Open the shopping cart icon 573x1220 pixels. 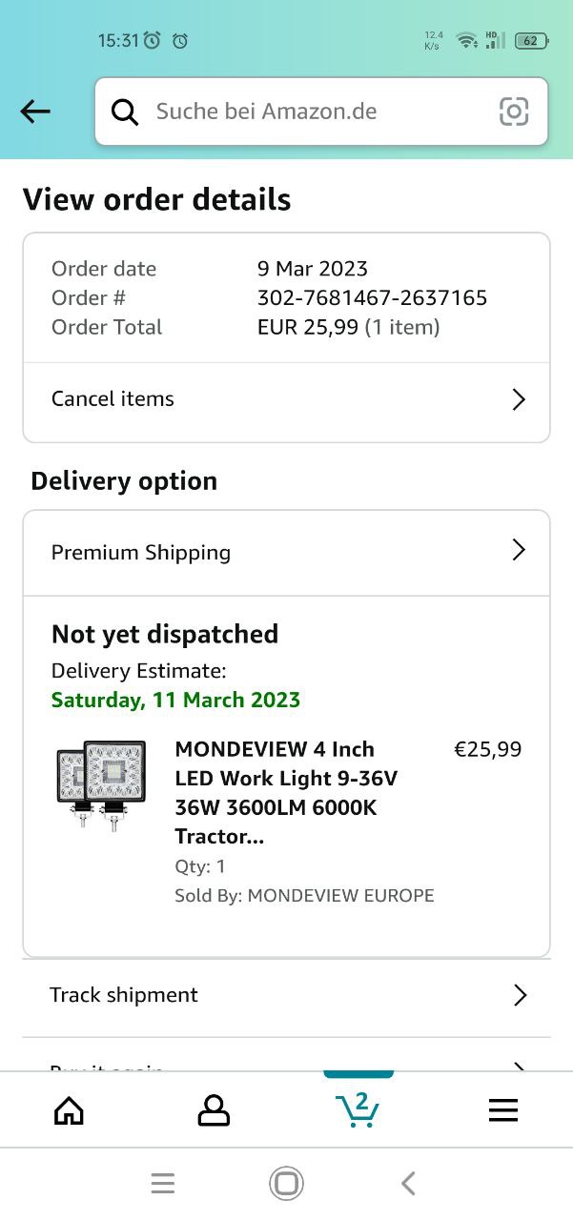click(358, 1109)
